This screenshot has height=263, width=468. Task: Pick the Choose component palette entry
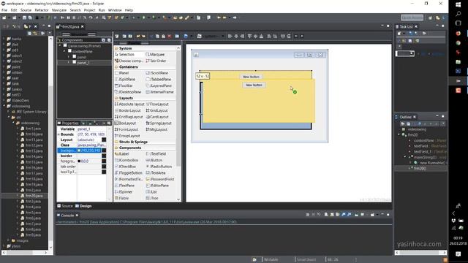coord(129,61)
